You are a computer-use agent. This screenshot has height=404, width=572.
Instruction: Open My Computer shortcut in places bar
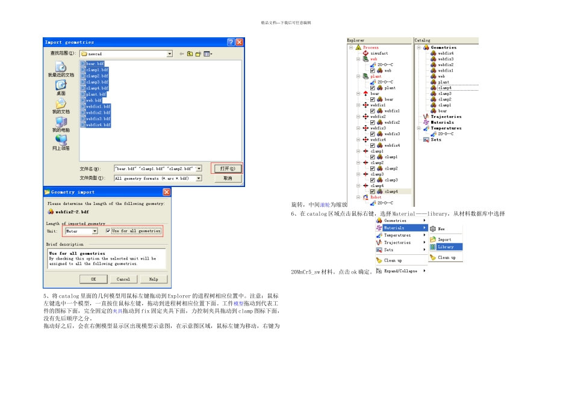[x=61, y=124]
